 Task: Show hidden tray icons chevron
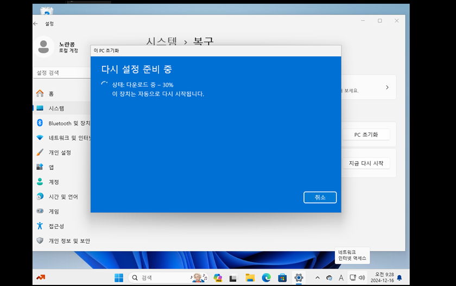[318, 278]
